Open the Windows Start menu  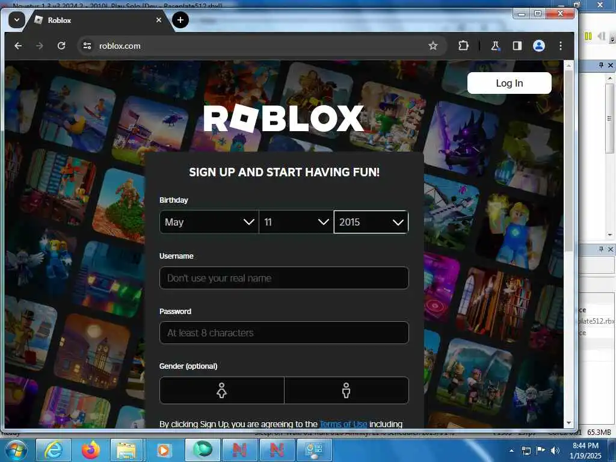[16, 450]
